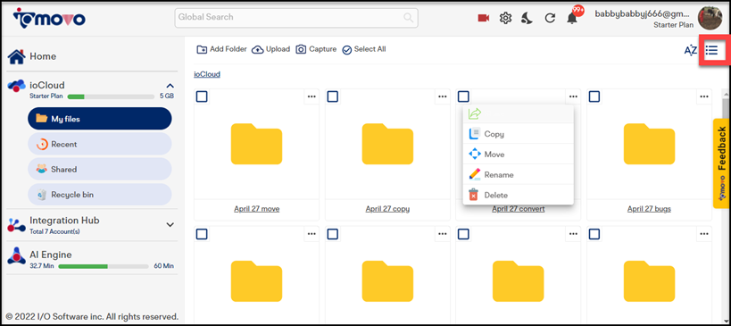Viewport: 731px width, 326px height.
Task: Open more options on April 27 move
Action: (312, 96)
